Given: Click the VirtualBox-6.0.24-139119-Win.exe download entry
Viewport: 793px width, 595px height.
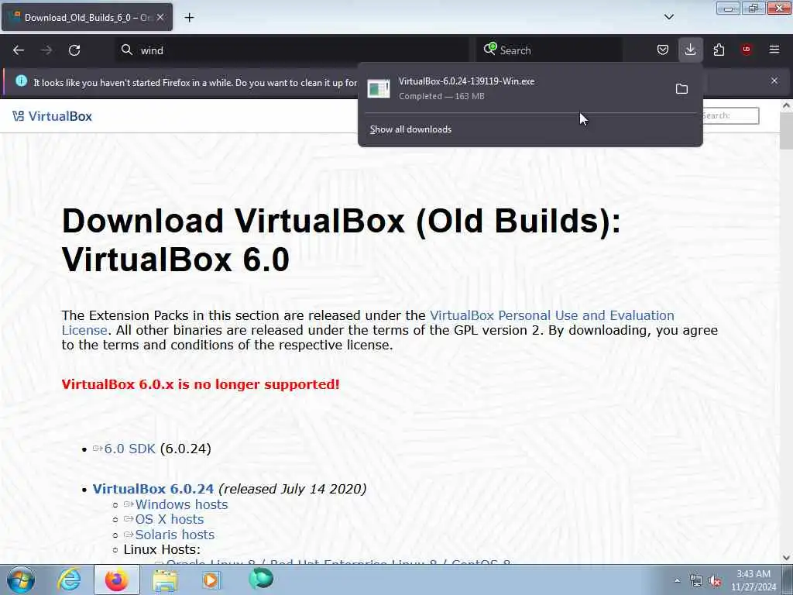Looking at the screenshot, I should click(530, 88).
